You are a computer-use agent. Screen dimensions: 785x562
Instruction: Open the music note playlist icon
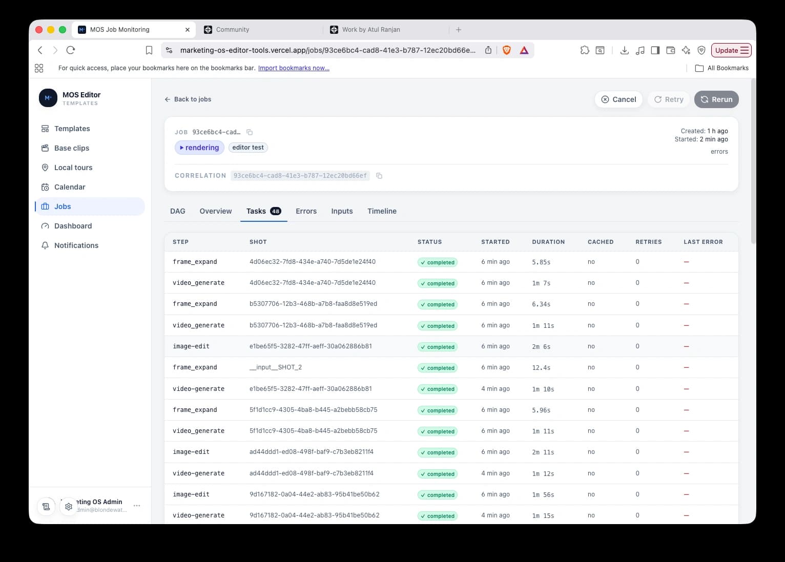coord(640,50)
